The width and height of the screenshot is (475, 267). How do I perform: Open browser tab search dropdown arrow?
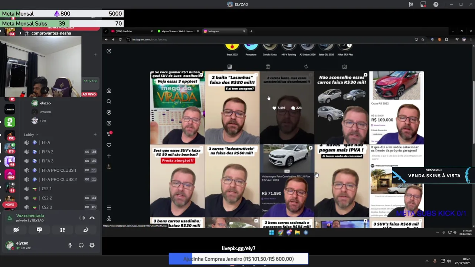click(x=105, y=31)
